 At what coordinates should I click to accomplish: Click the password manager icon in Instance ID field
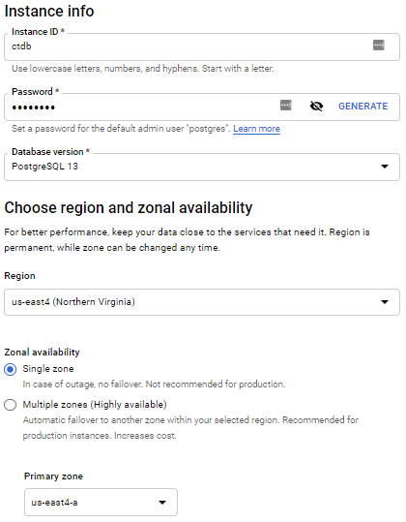(378, 45)
